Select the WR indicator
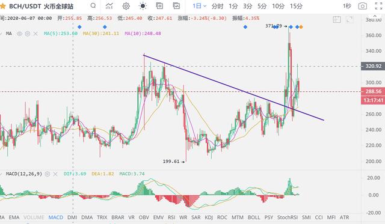Screen dimensions: 385x224 coord(183,217)
